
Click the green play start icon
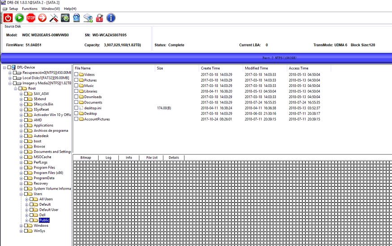[19, 18]
